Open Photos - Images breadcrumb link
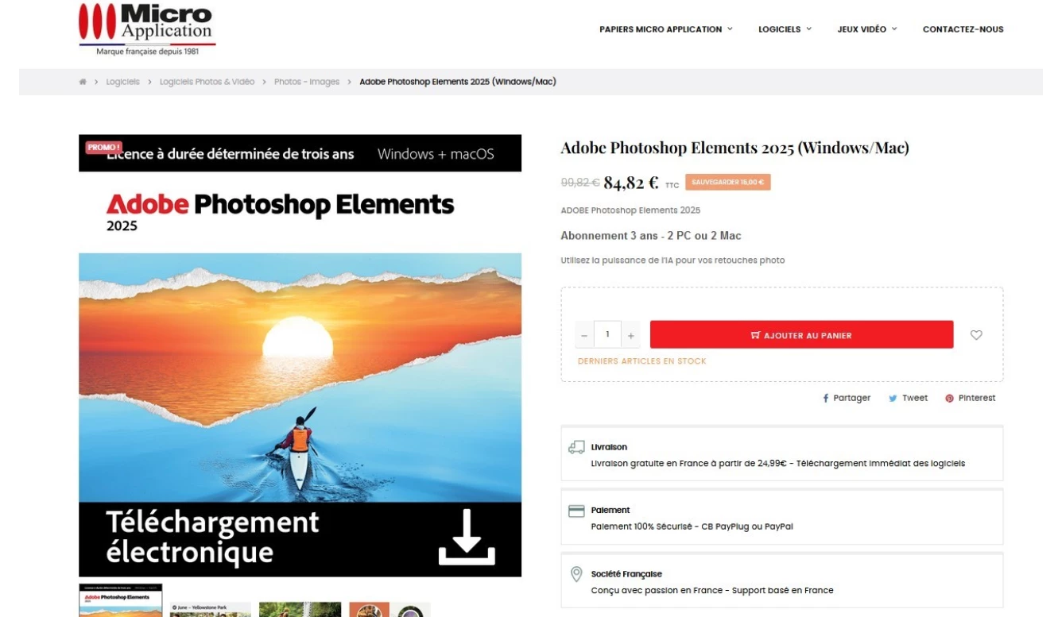Viewport: 1058px width, 617px height. click(x=307, y=82)
